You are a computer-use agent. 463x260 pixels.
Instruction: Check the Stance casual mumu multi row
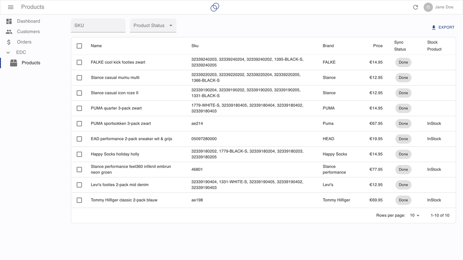click(x=79, y=78)
